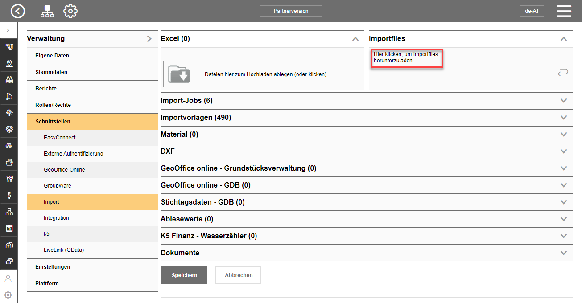Screen dimensions: 582x303
Task: Open the pipe module icon in sidebar
Action: [x=9, y=46]
